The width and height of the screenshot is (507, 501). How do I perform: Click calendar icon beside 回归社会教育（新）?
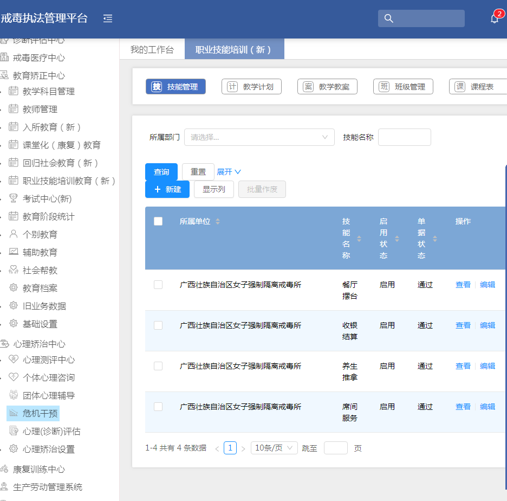[x=13, y=163]
